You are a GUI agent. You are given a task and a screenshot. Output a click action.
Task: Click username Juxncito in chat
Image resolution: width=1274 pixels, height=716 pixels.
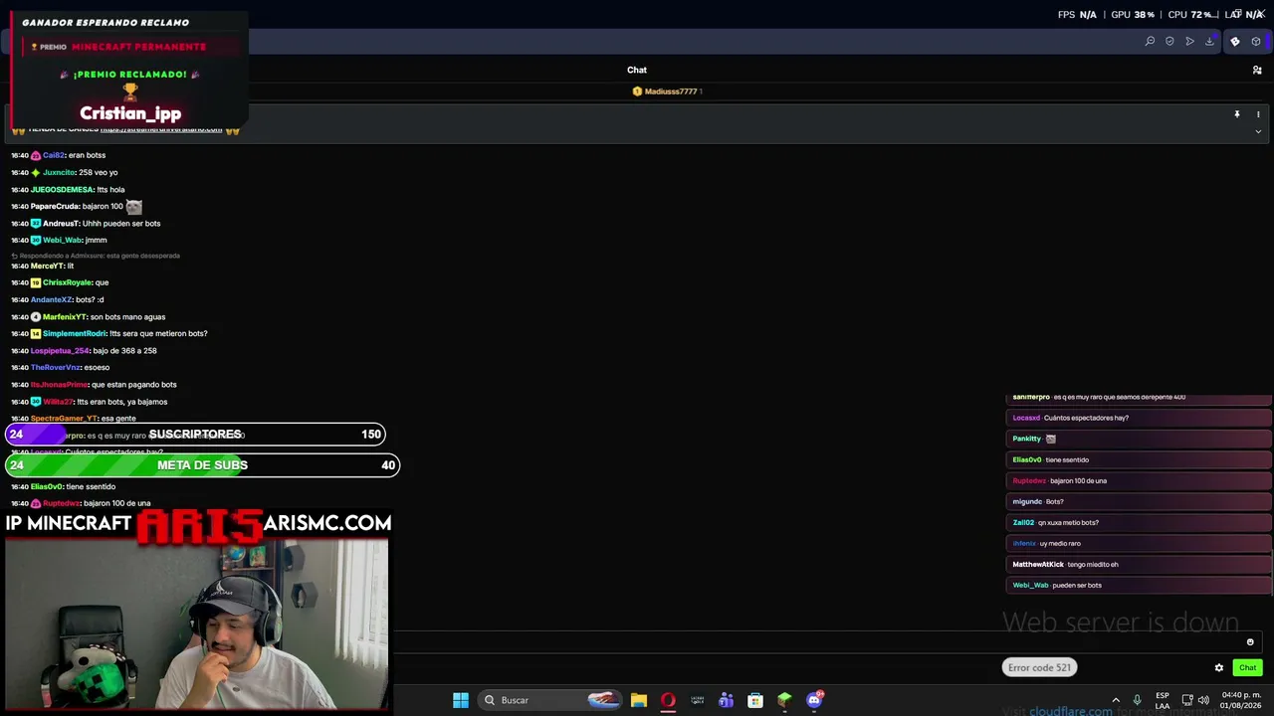[x=59, y=172]
